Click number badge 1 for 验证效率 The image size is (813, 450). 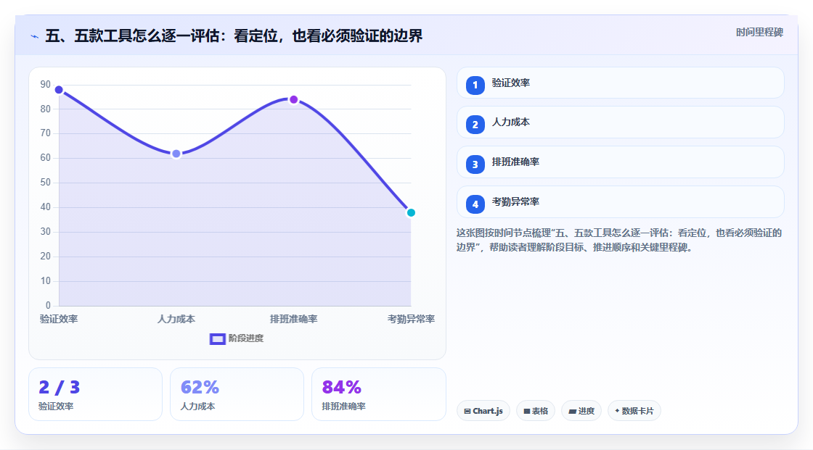(475, 86)
